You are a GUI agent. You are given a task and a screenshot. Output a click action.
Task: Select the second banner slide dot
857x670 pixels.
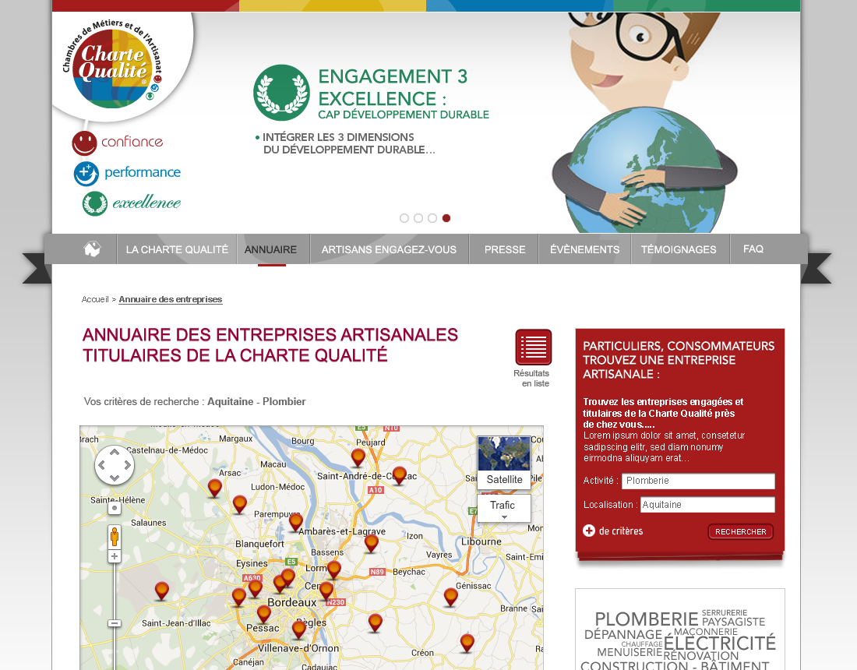coord(418,218)
